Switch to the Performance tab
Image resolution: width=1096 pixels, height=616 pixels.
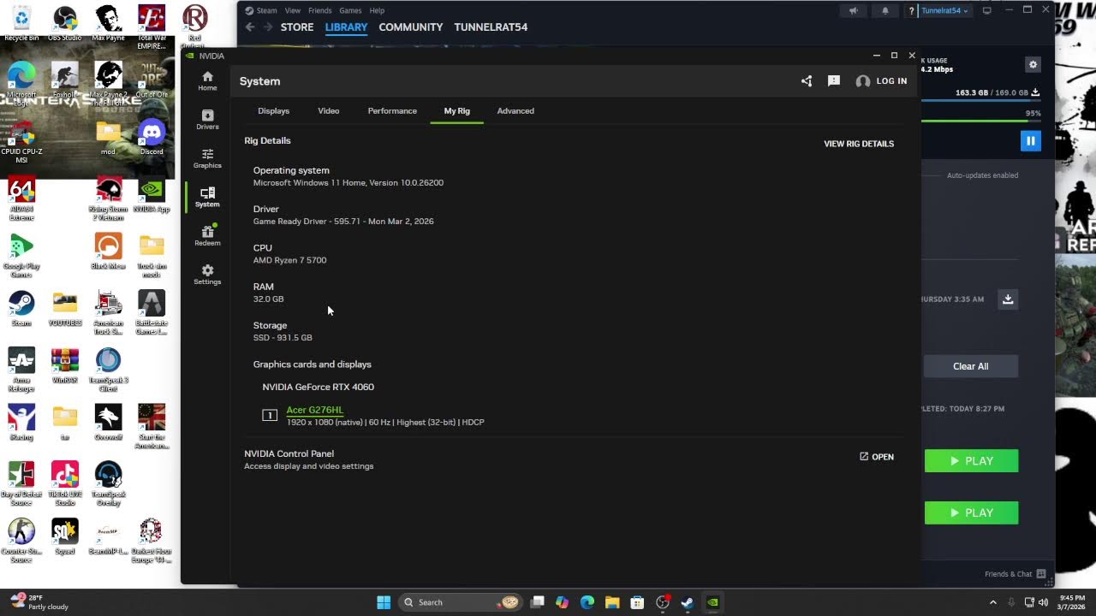tap(392, 110)
